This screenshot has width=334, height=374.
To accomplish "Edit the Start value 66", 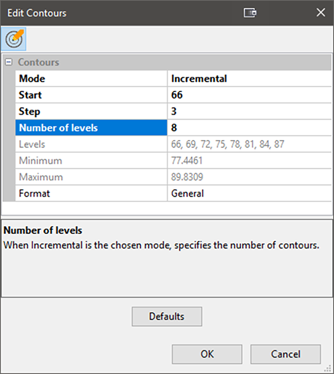I will (x=249, y=95).
